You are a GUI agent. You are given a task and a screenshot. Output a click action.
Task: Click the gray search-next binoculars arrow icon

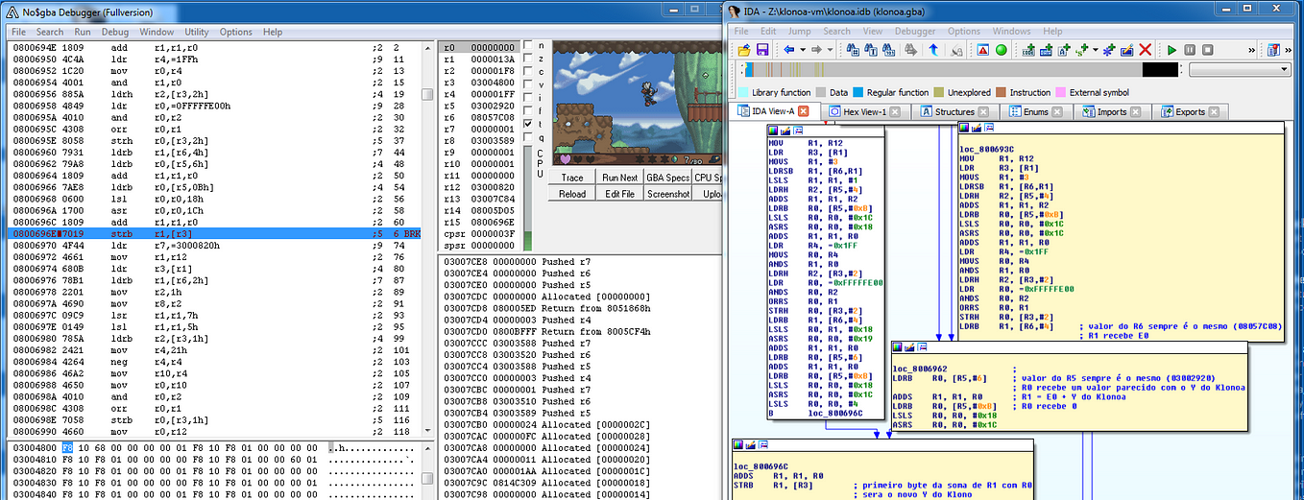coord(911,49)
